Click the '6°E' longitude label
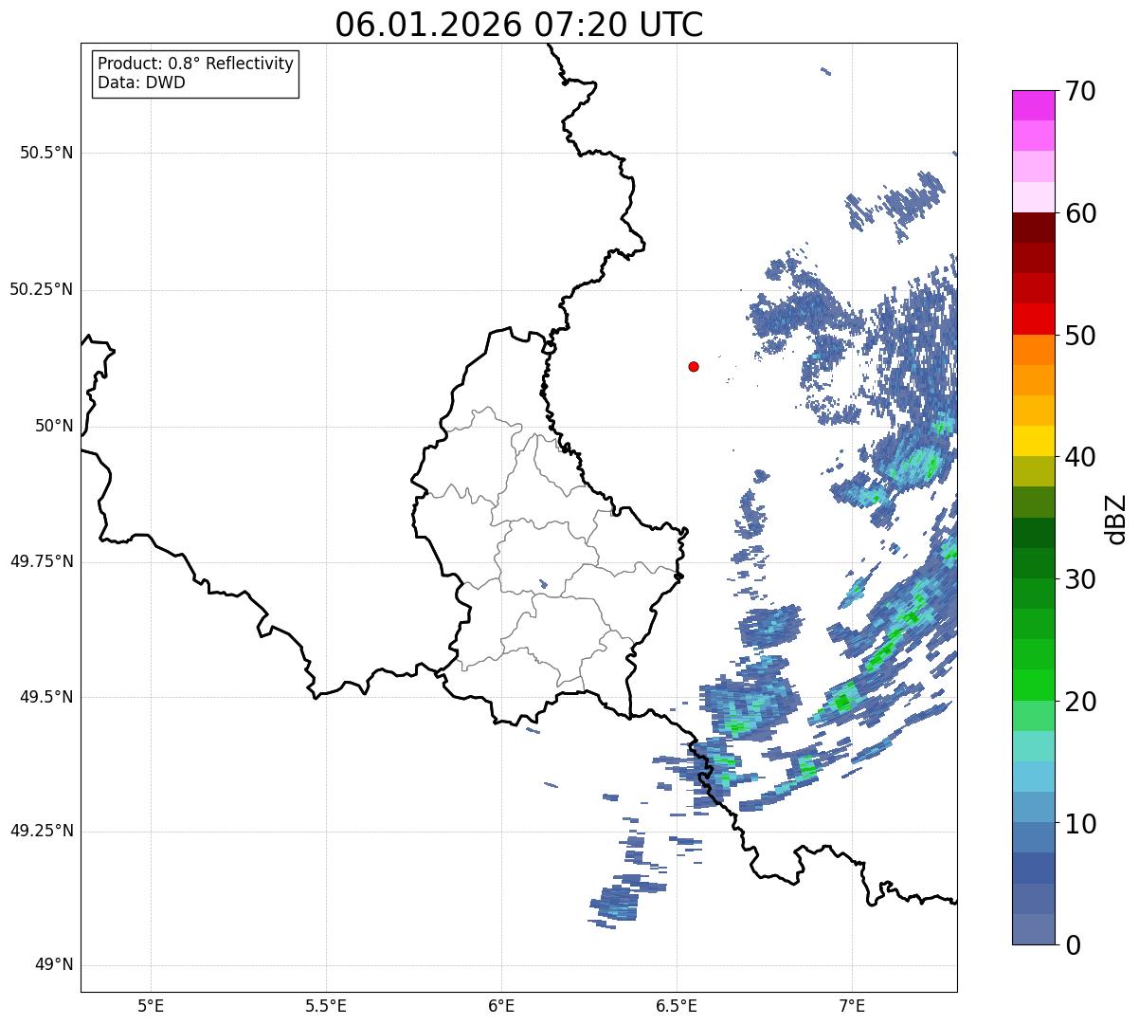The height and width of the screenshot is (1025, 1139). (x=501, y=1005)
